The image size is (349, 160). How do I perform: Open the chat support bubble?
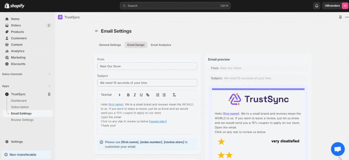pyautogui.click(x=338, y=149)
